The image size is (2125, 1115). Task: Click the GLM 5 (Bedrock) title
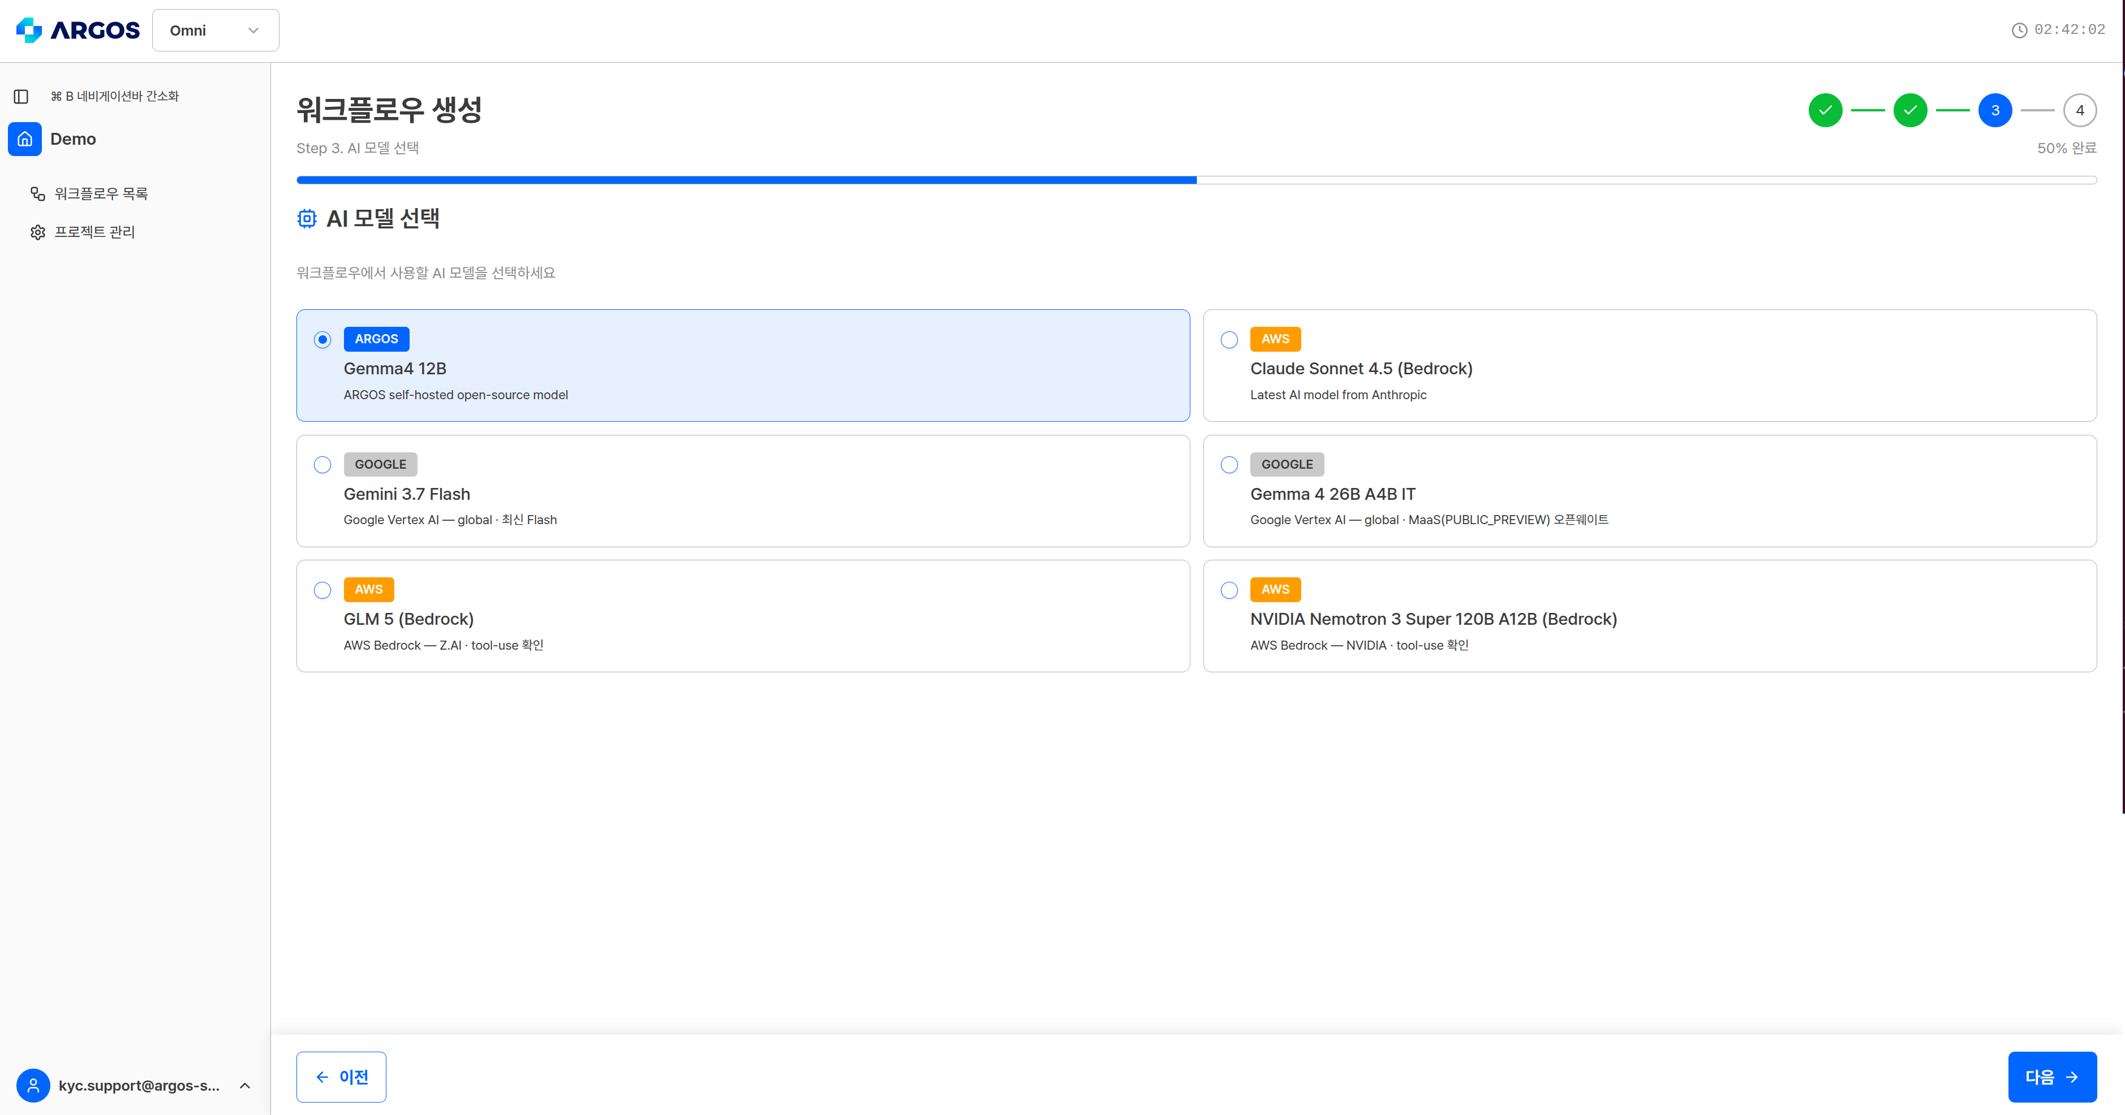click(409, 619)
